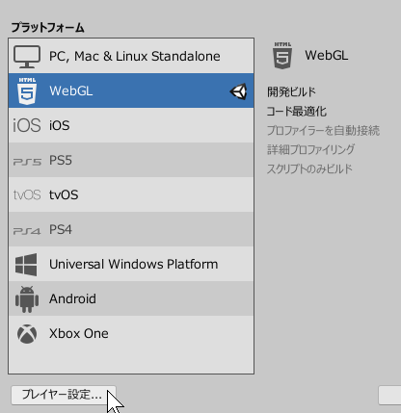Click the PC monitor platform icon
The image size is (401, 413).
(x=27, y=57)
